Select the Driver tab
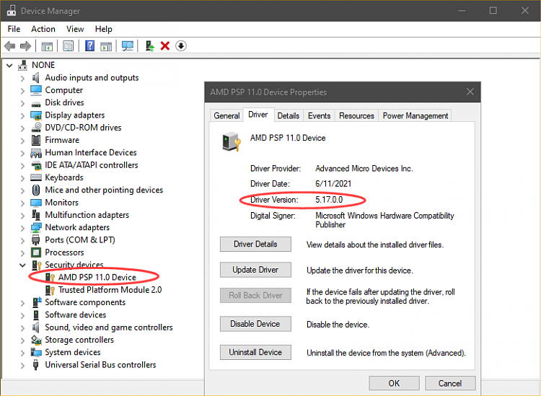The image size is (541, 396). coord(258,115)
